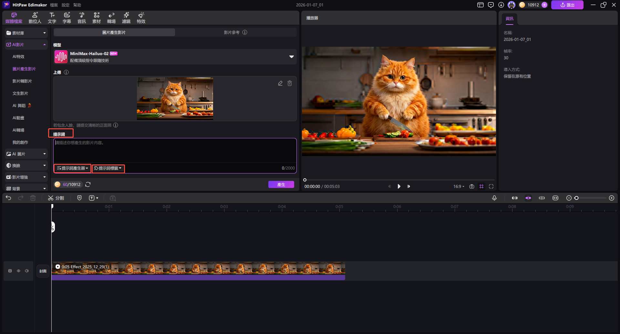The image size is (620, 334).
Task: Click the 匯出 export button
Action: (x=567, y=5)
